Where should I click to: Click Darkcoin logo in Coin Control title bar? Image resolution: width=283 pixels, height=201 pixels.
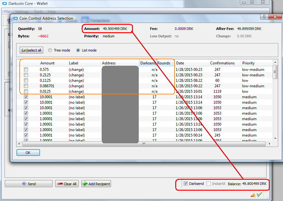[x=15, y=18]
